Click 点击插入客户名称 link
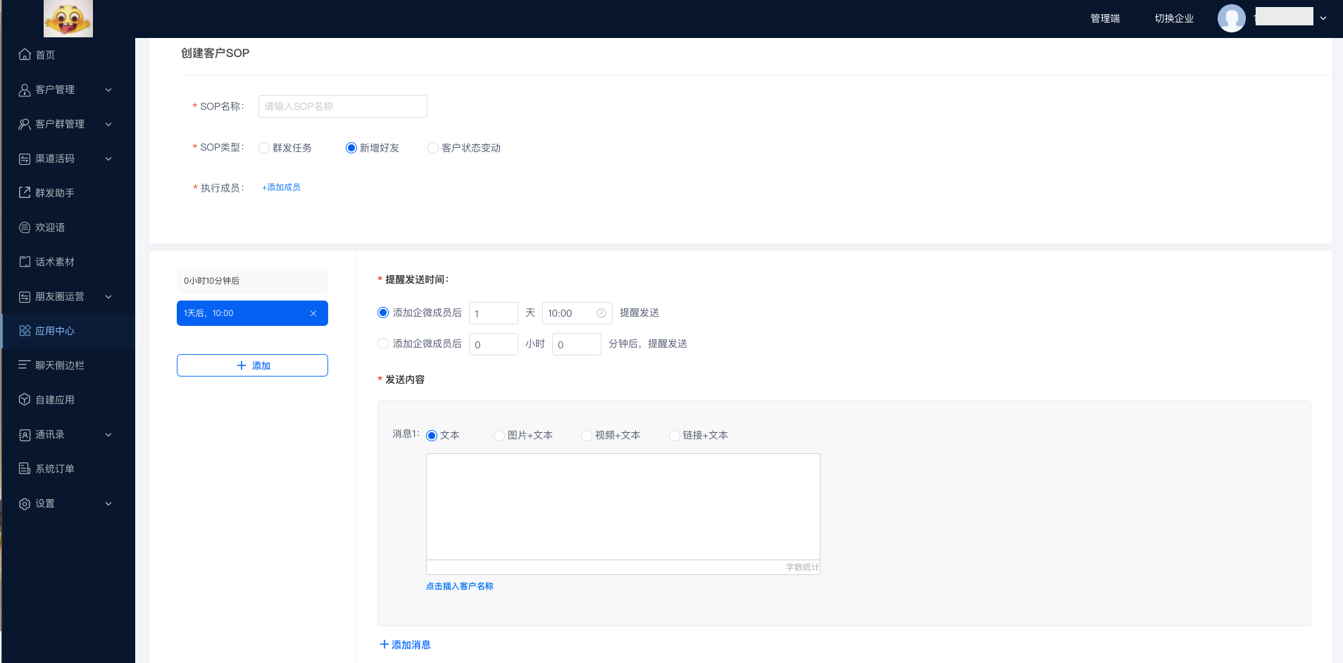Image resolution: width=1343 pixels, height=663 pixels. click(x=459, y=586)
